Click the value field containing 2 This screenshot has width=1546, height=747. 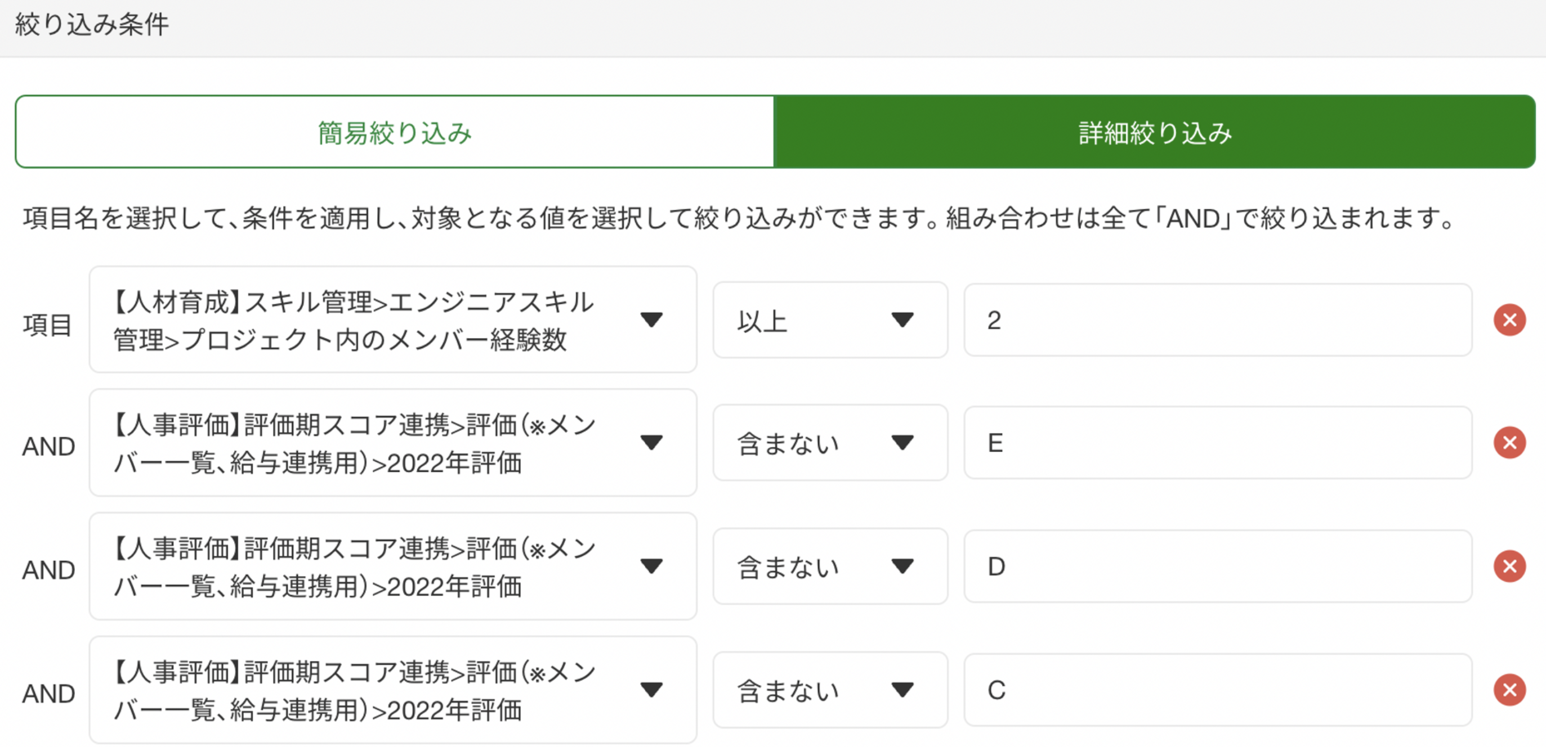point(1217,320)
